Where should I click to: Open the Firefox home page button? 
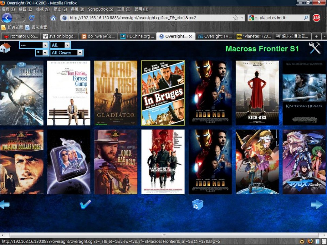coord(53,18)
